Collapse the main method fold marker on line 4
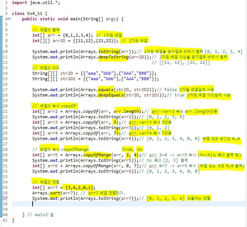 pyautogui.click(x=9, y=19)
